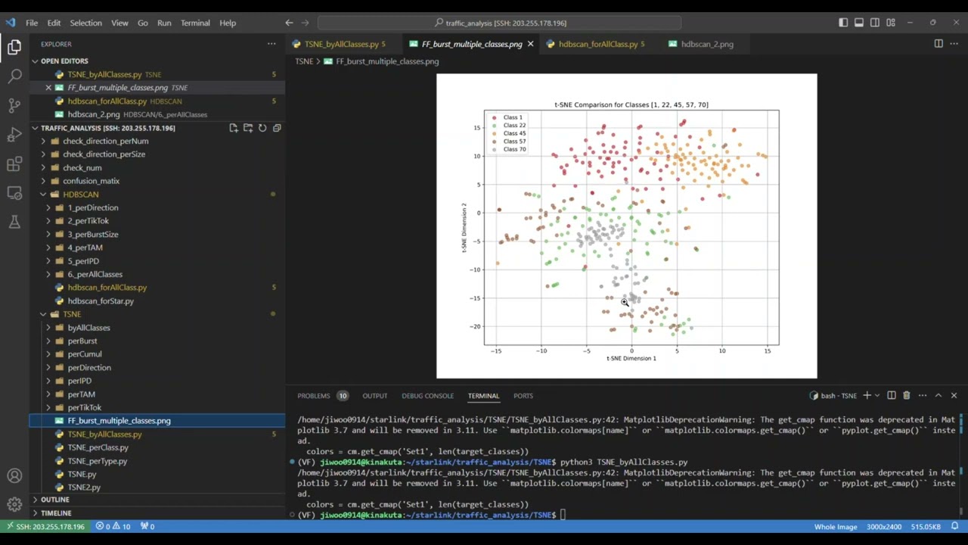The width and height of the screenshot is (968, 545).
Task: Refresh the explorer file tree
Action: [262, 128]
